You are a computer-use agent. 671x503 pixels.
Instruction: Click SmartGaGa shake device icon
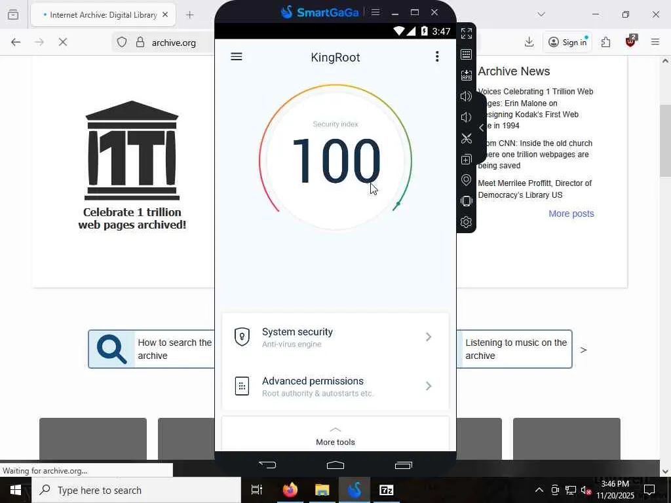click(x=466, y=201)
